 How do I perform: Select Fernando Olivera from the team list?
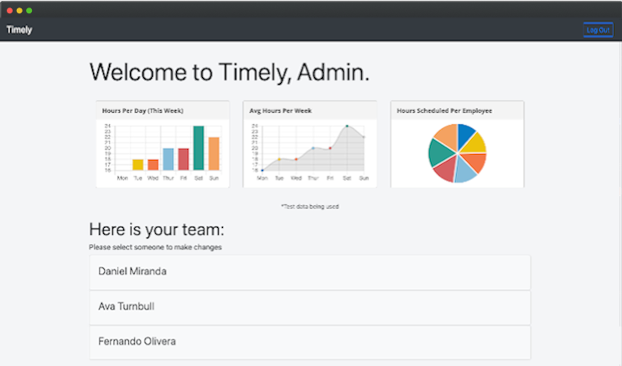click(309, 342)
